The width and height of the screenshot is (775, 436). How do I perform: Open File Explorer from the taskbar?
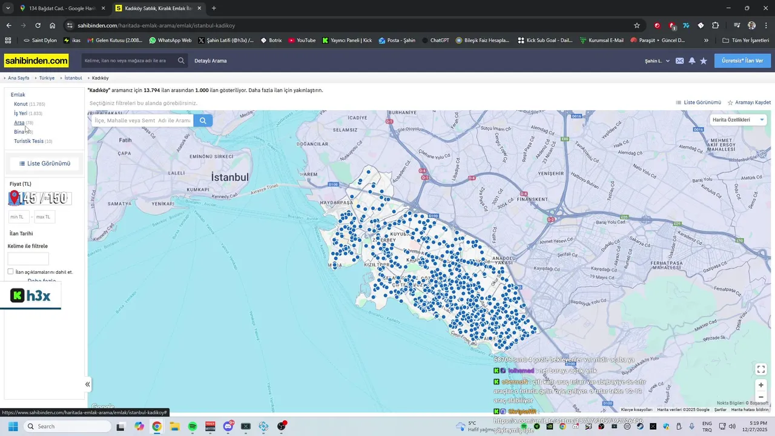(174, 426)
